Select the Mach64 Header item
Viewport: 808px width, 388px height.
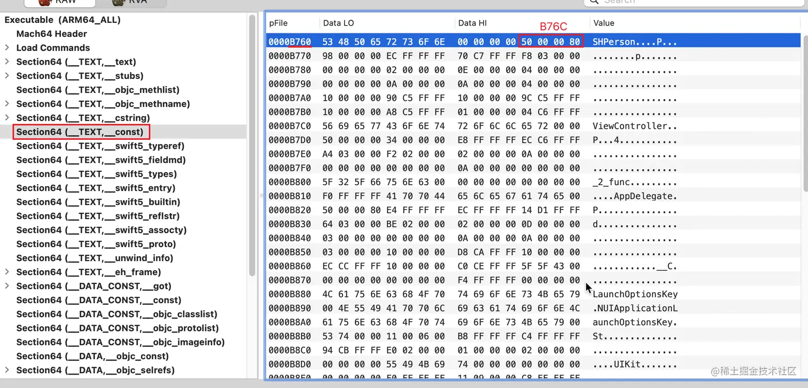pyautogui.click(x=51, y=34)
